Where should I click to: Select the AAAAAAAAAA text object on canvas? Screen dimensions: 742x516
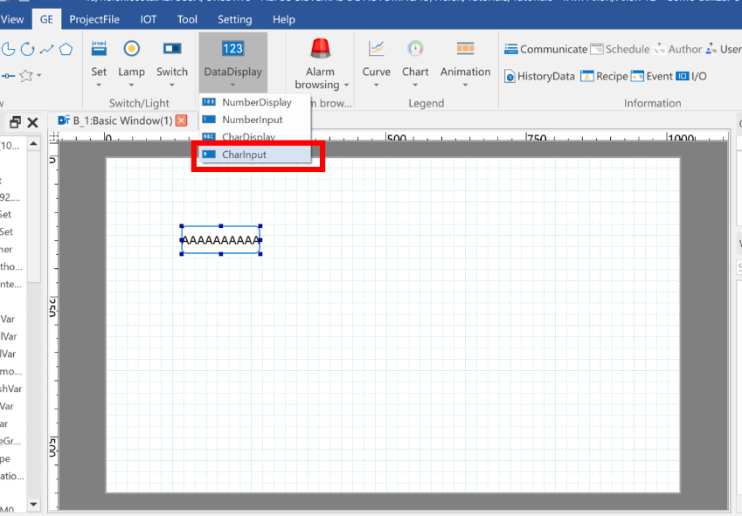point(221,240)
